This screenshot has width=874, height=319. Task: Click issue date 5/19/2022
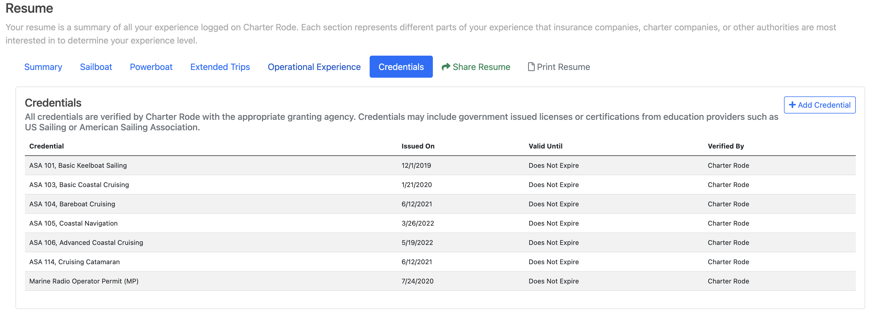pyautogui.click(x=417, y=242)
